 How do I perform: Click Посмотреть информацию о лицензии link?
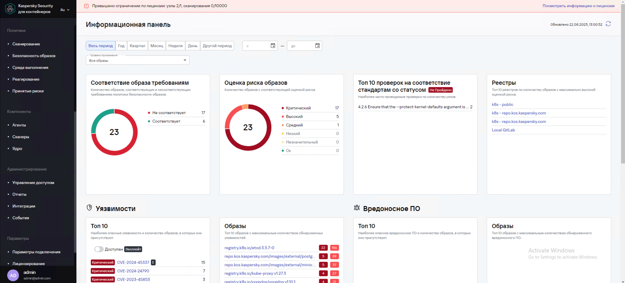click(x=578, y=6)
